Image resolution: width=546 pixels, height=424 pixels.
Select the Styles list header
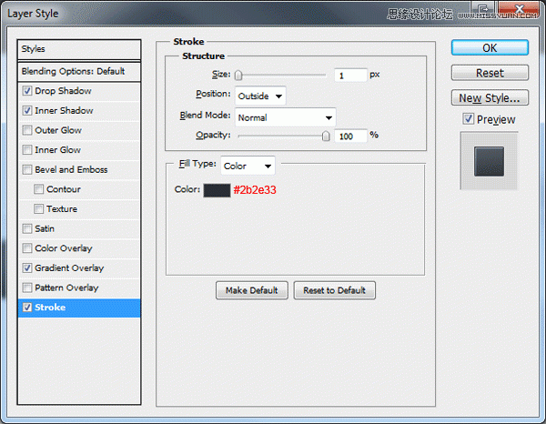79,49
